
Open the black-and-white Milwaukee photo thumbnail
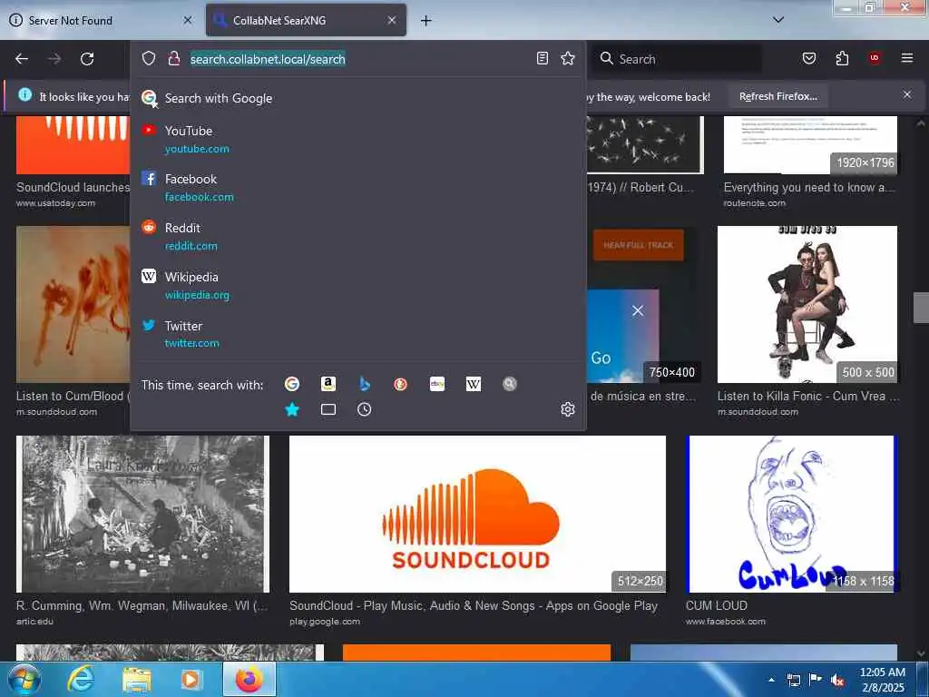tap(142, 514)
